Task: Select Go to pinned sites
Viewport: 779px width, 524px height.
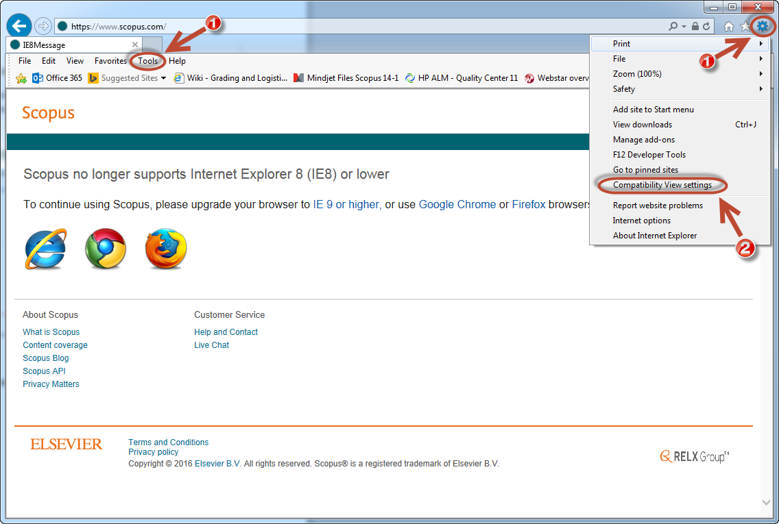Action: 645,170
